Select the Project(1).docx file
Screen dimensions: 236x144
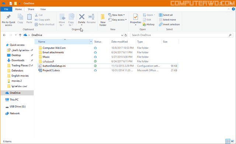click(x=51, y=71)
